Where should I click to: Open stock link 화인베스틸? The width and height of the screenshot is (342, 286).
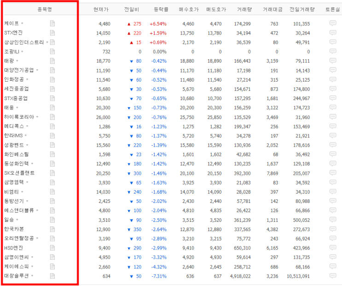click(x=17, y=155)
